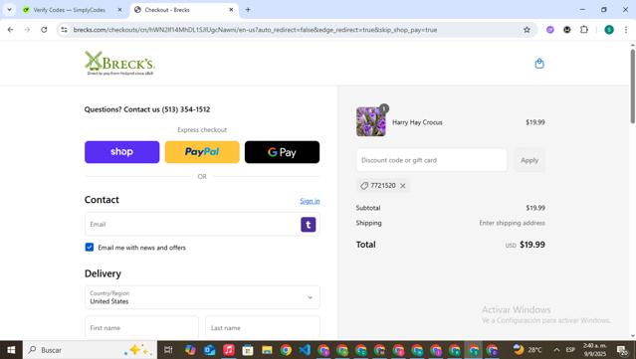Show hidden system tray icons

point(556,350)
